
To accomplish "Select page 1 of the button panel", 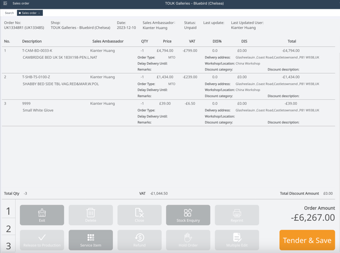I will [8, 211].
